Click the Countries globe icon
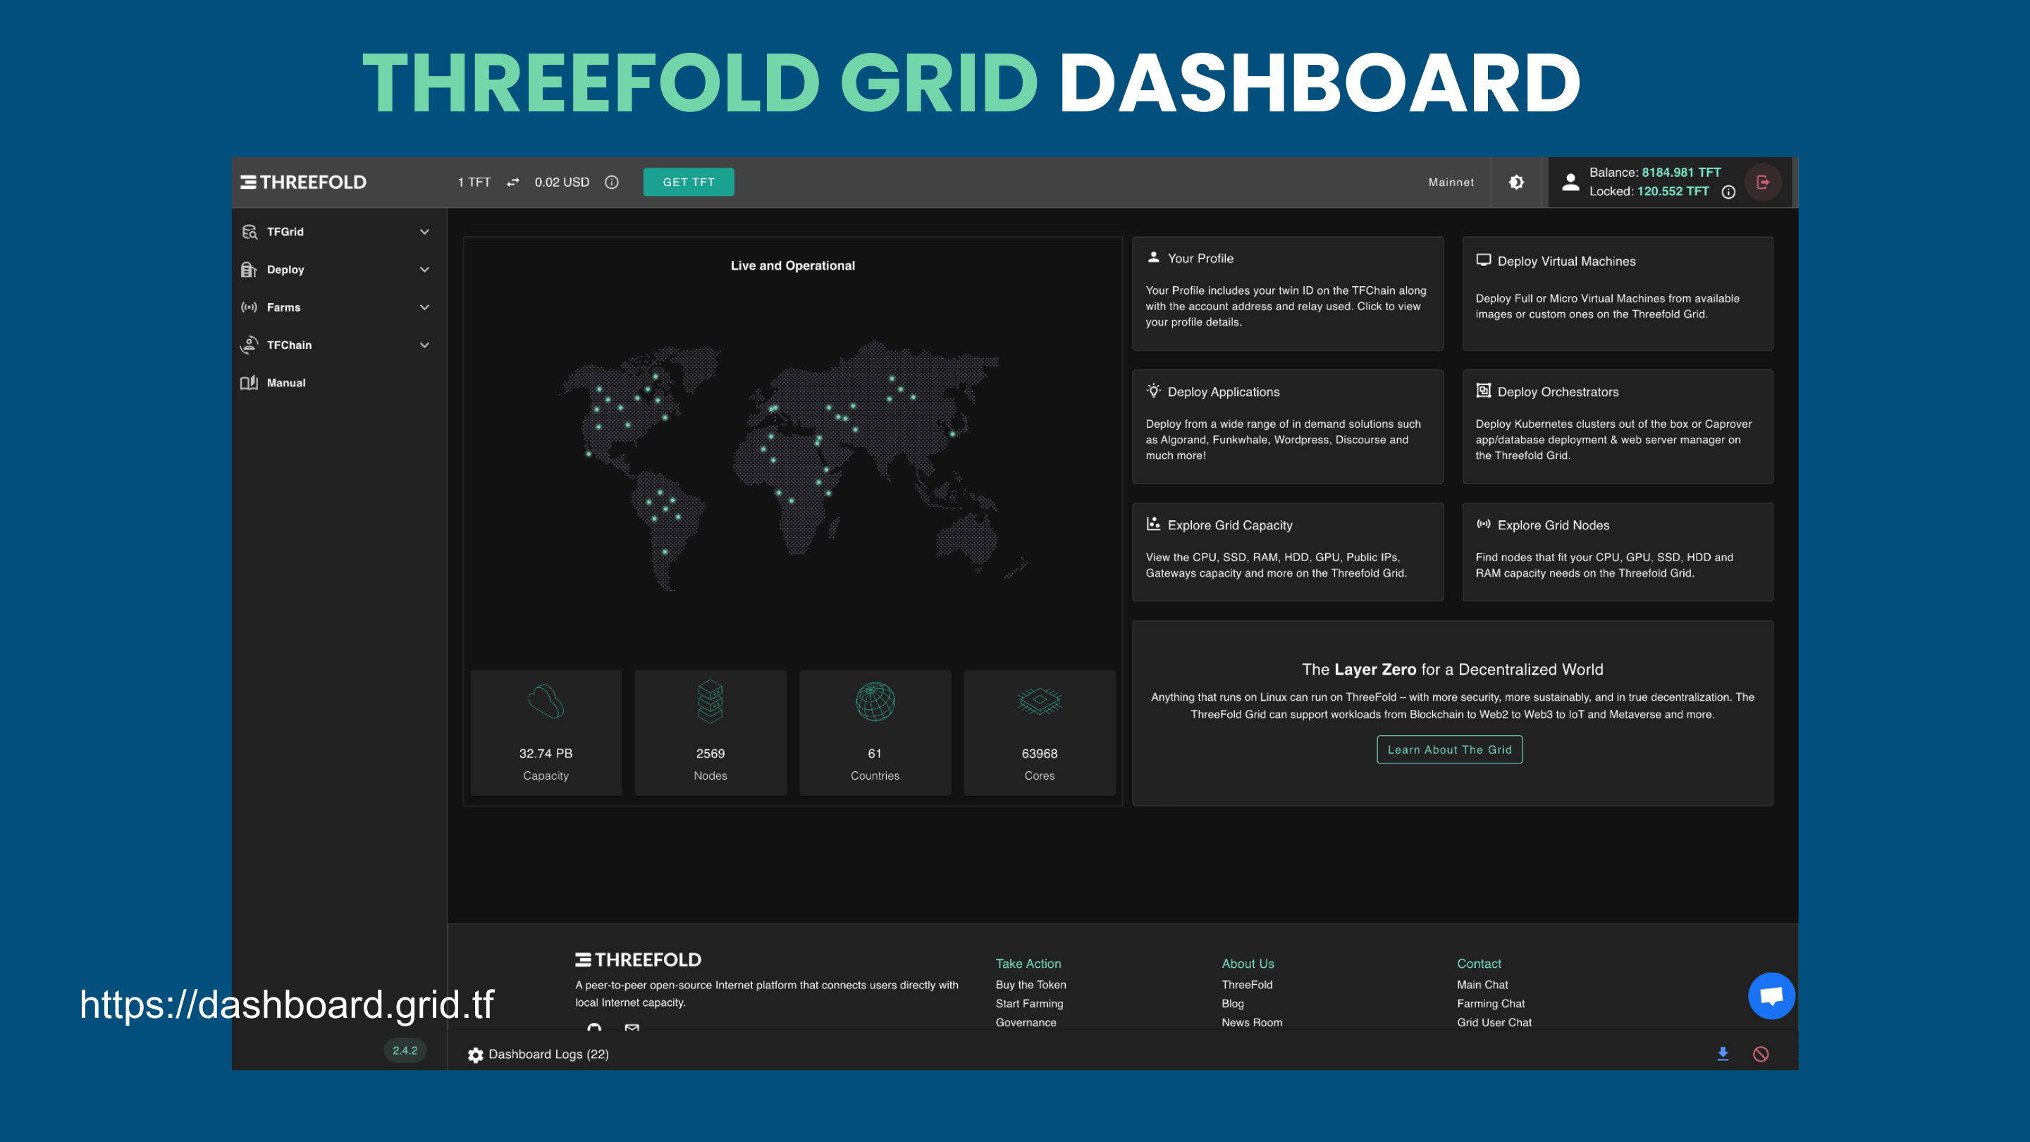2030x1142 pixels. coord(875,701)
